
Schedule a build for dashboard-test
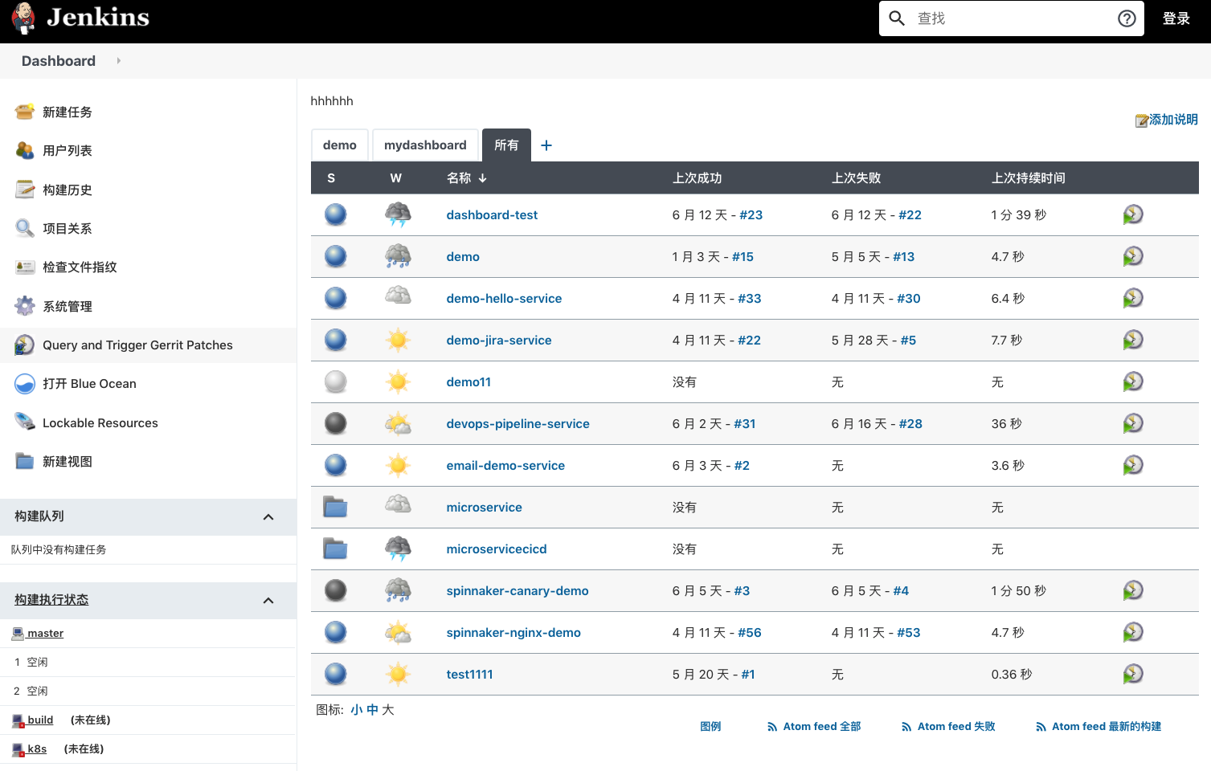click(1133, 214)
